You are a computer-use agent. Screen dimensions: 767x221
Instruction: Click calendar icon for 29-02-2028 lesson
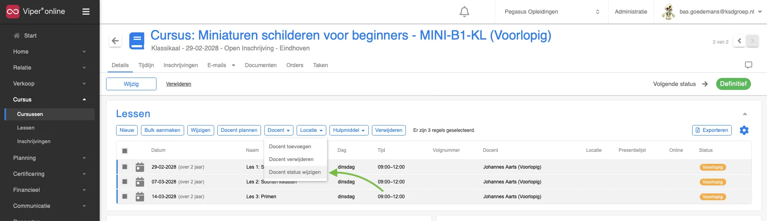[x=140, y=167]
